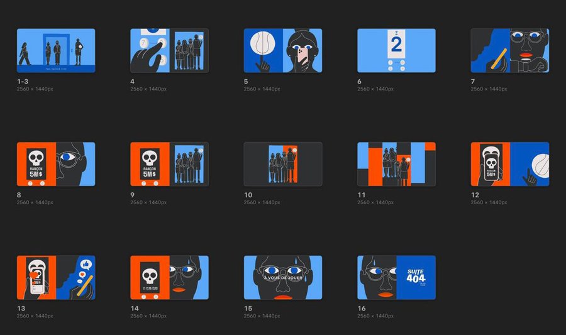Click the elevator floor number 2 thumbnail
The width and height of the screenshot is (566, 335).
[396, 50]
